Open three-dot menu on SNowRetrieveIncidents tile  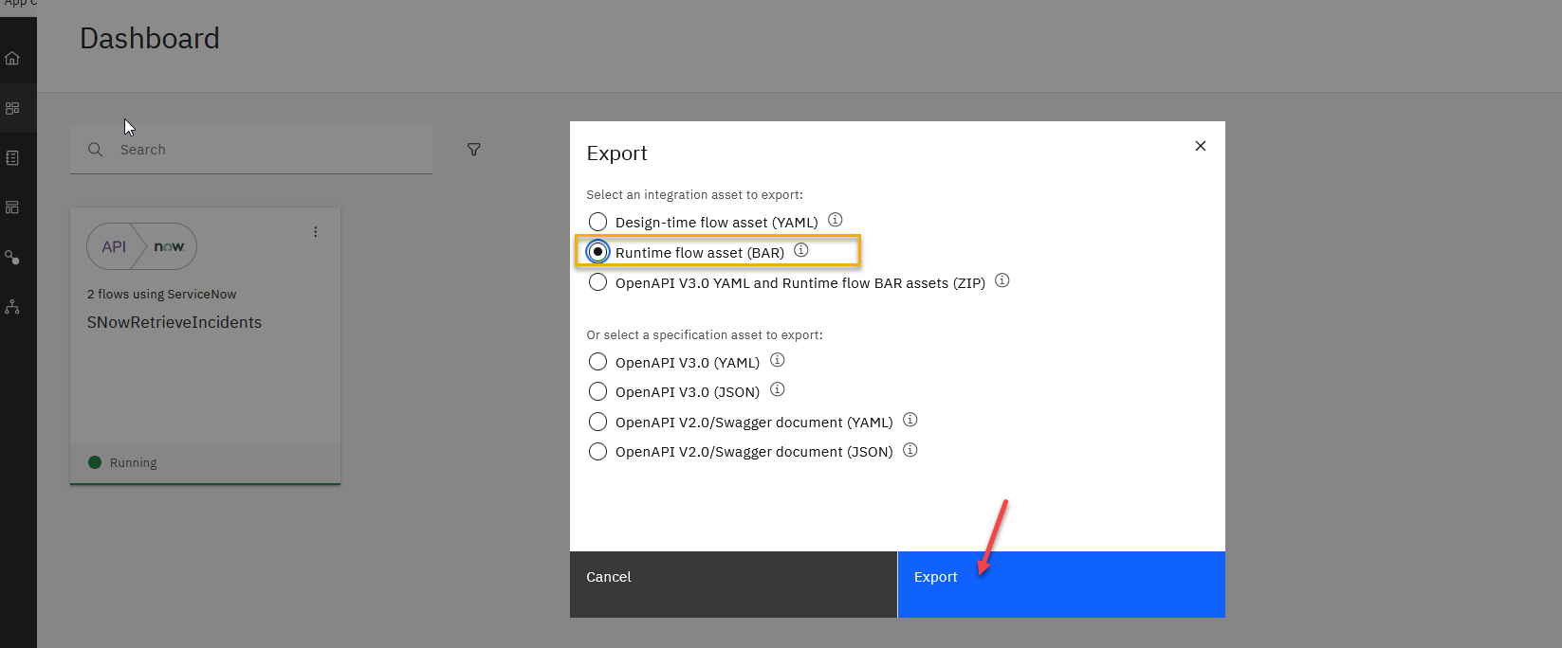316,232
